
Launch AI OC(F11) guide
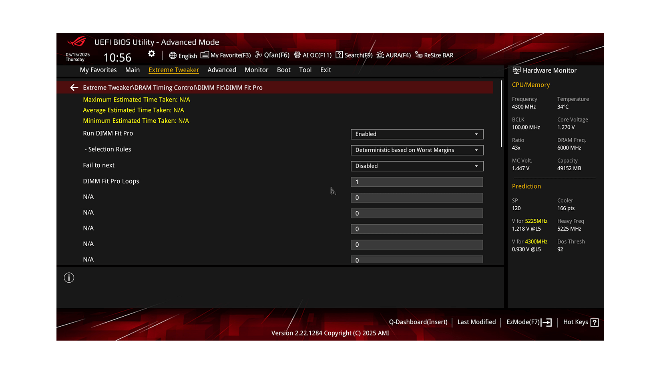313,55
